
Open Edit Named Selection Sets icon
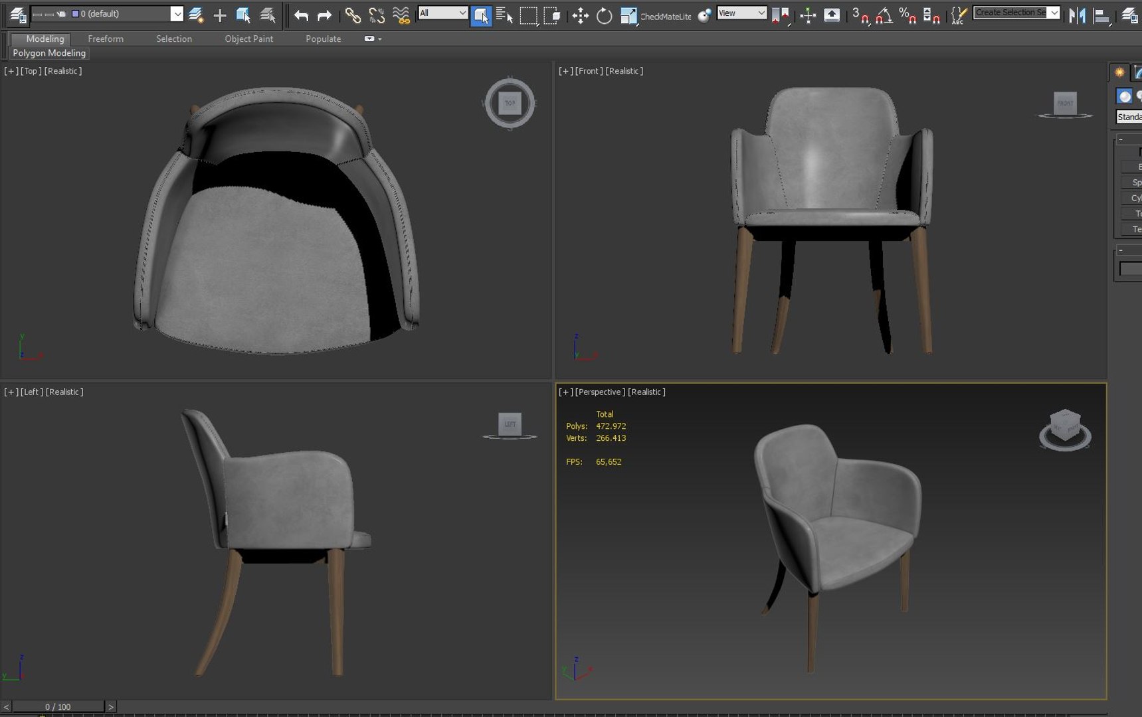(958, 15)
